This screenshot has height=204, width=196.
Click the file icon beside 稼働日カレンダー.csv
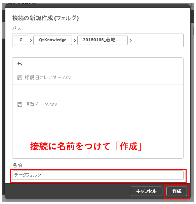(x=19, y=78)
